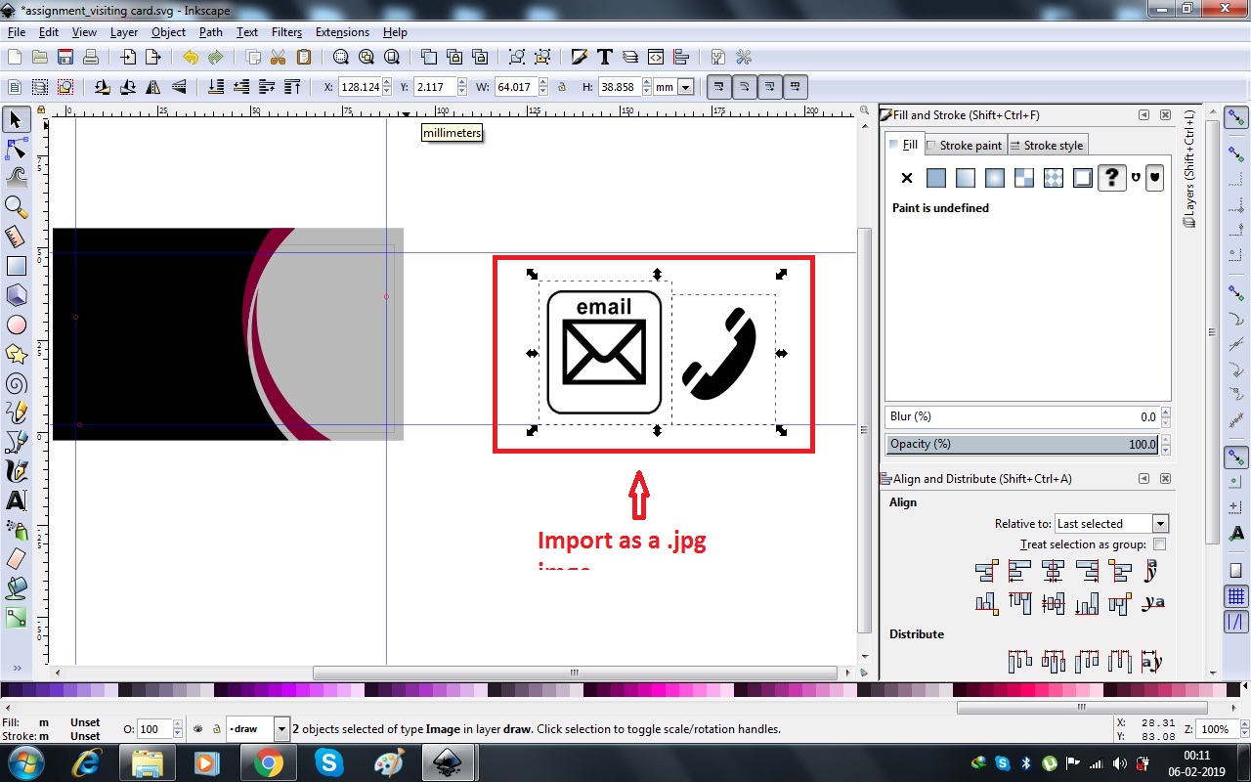Click the Redo arrow icon
Screen dimensions: 1251x782
[x=215, y=57]
